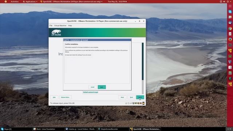This screenshot has width=233, height=131.
Task: Open the Virtual Machine menu
Action: (60, 25)
